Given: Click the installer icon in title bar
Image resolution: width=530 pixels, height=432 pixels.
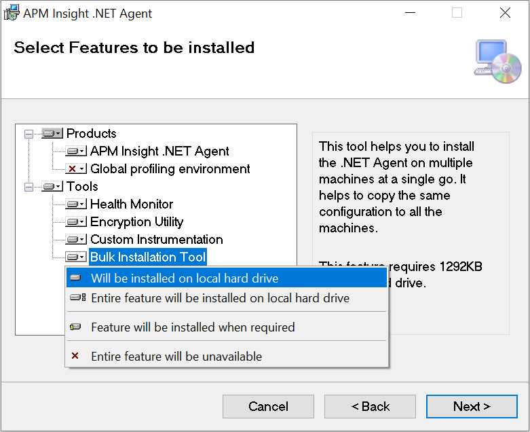Looking at the screenshot, I should coord(12,13).
